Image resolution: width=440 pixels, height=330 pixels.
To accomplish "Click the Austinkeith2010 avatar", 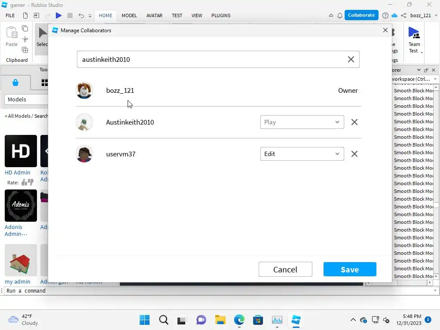I will [84, 122].
